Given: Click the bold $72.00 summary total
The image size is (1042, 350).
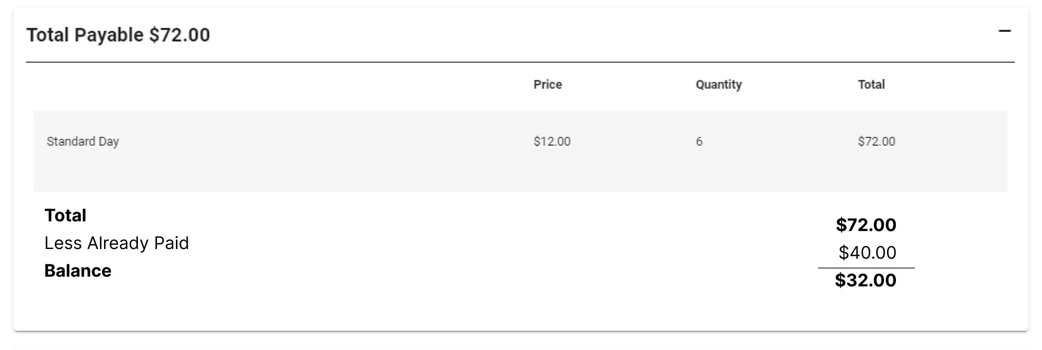Looking at the screenshot, I should (866, 225).
